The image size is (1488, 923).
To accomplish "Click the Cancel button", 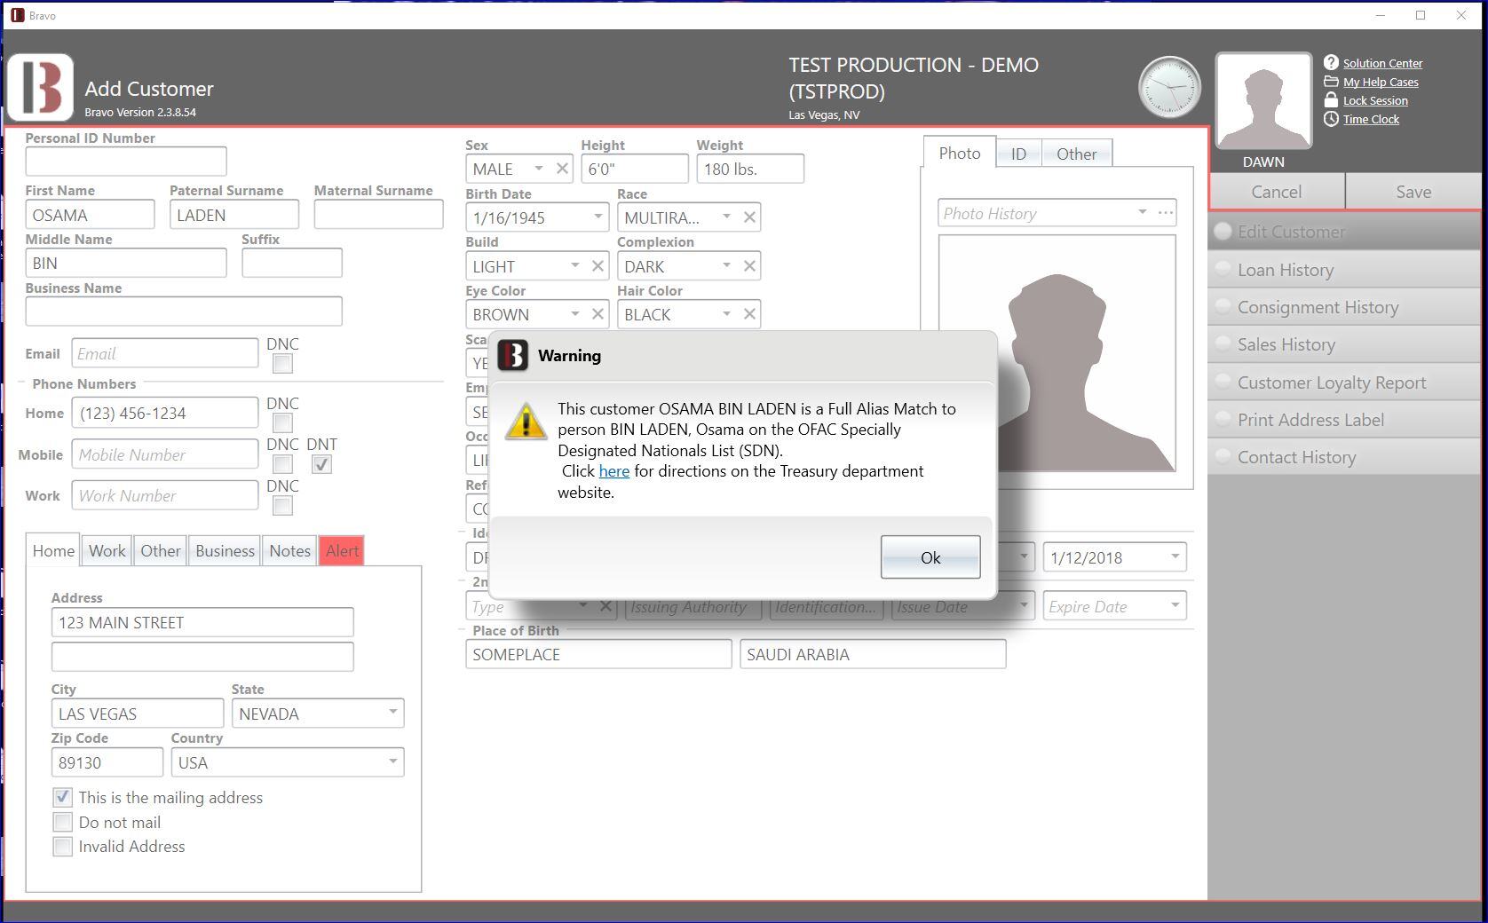I will [x=1277, y=192].
